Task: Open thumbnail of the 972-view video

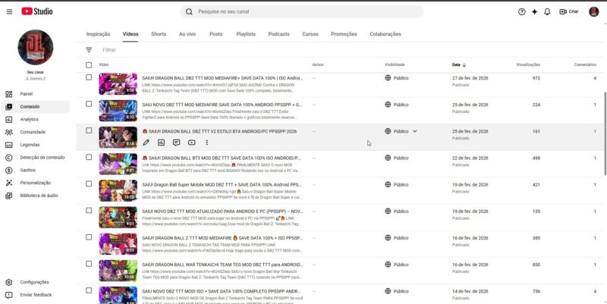Action: tap(118, 84)
